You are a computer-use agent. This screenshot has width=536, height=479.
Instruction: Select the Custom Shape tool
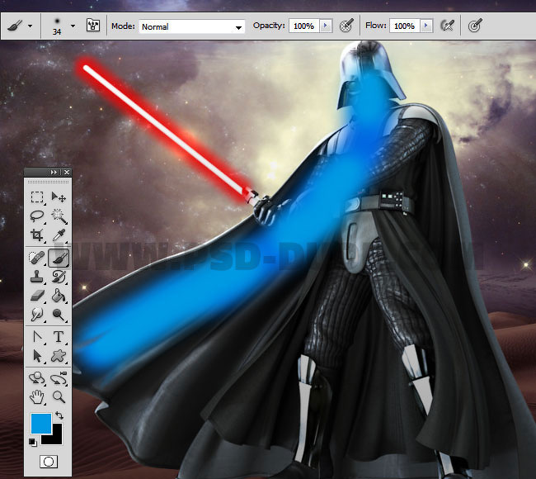pyautogui.click(x=59, y=356)
